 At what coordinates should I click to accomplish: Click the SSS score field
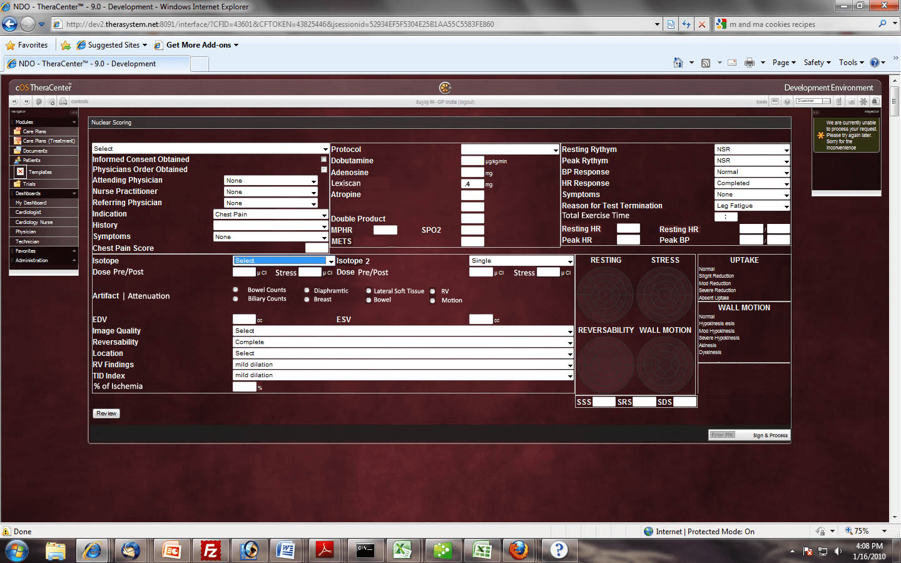click(604, 402)
